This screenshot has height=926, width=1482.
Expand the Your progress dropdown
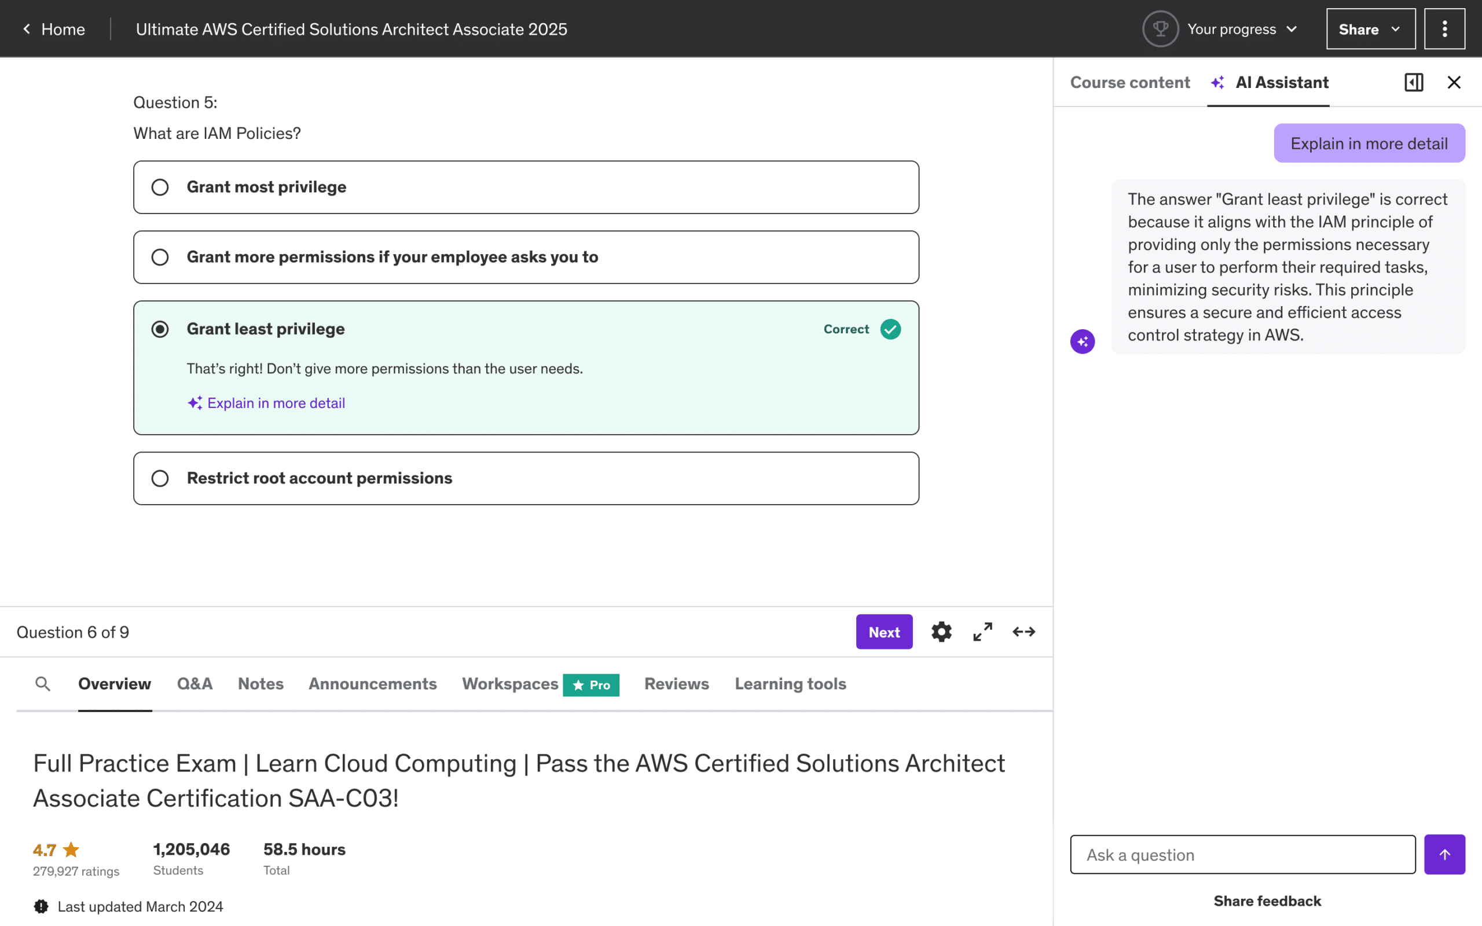[x=1242, y=29]
